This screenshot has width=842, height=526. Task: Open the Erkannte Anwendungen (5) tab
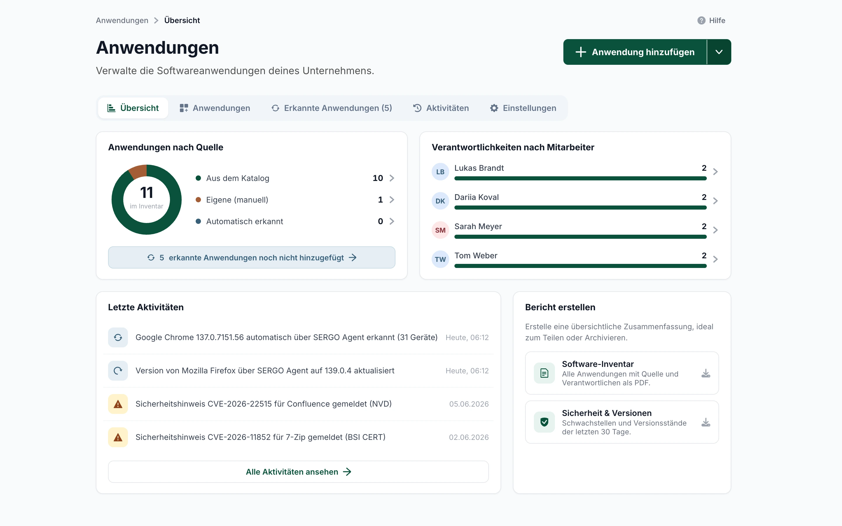point(331,108)
